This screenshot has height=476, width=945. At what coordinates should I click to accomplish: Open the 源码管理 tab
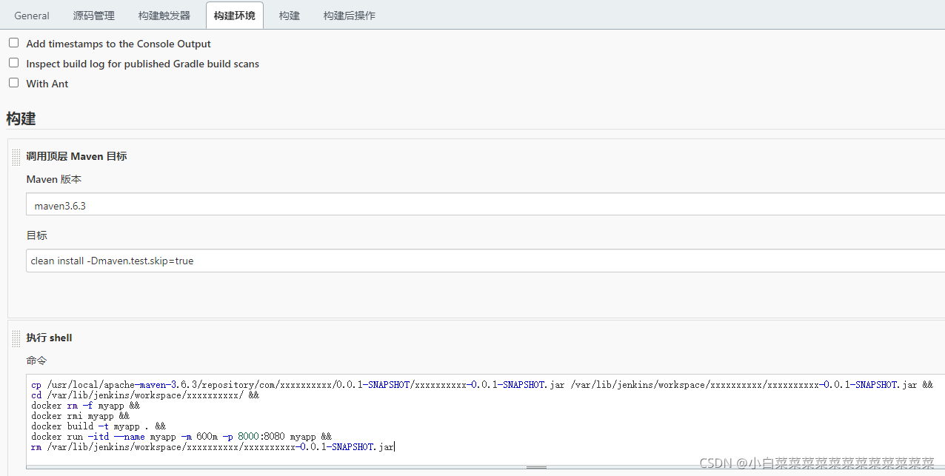[94, 16]
